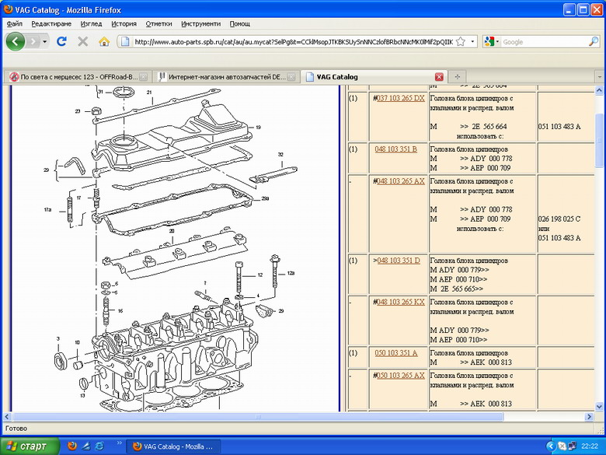Click the search magnifier icon
The image size is (606, 455).
tap(593, 41)
